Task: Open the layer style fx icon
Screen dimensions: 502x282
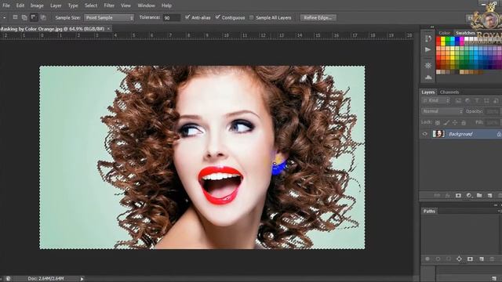Action: 448,195
